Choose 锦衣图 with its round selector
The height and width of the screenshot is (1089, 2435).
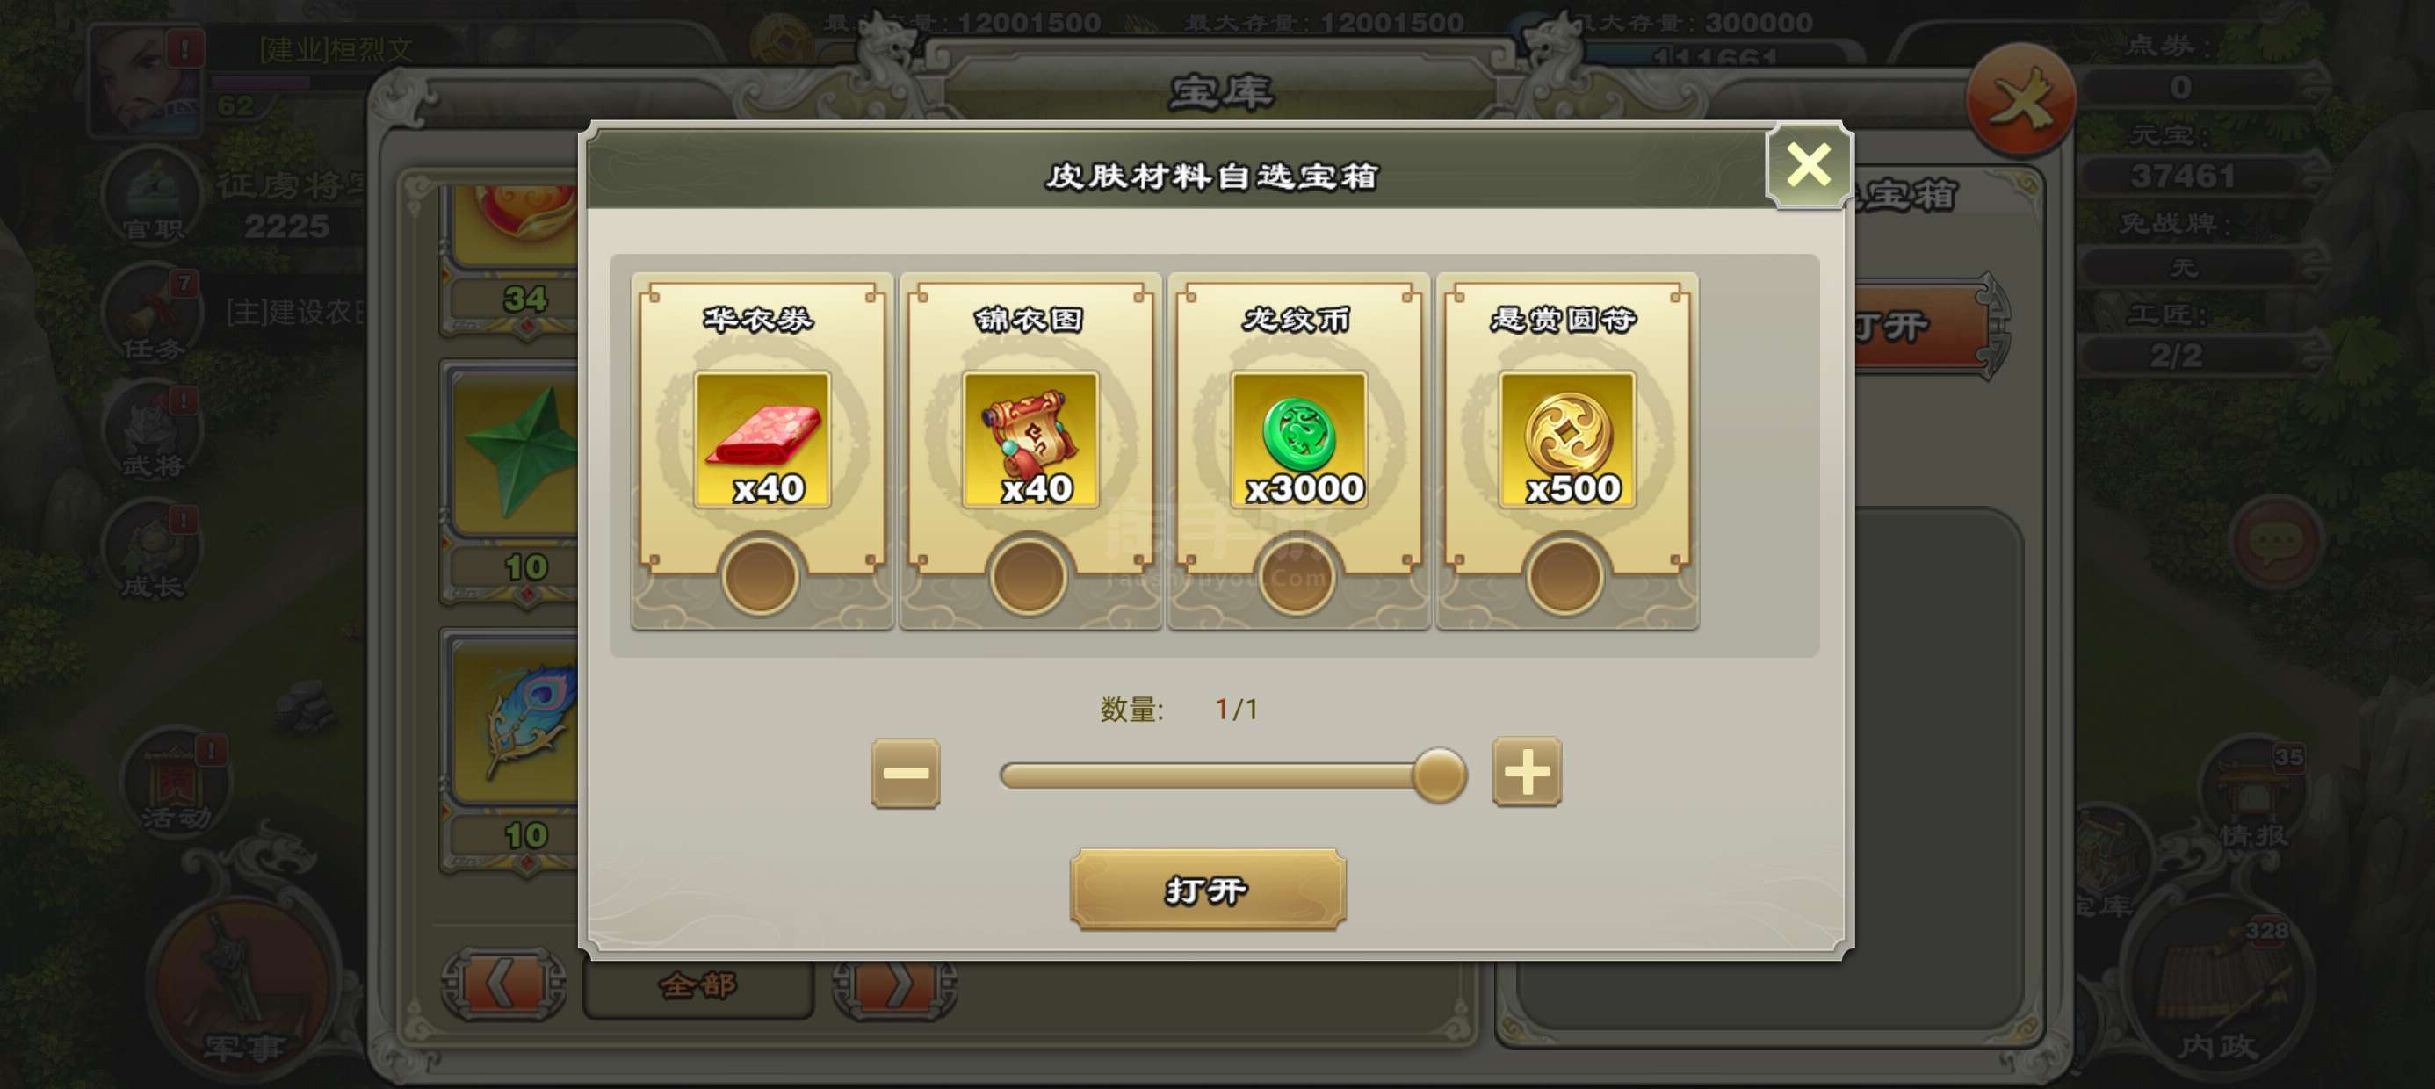(1029, 576)
